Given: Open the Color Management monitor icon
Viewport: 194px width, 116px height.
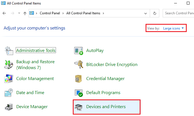Looking at the screenshot, I should coord(9,78).
